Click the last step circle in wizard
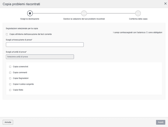Viewport: 168px width, 127px height. coord(138,13)
